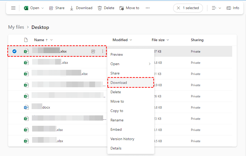Click the vertical three-dot menu on selected row
The width and height of the screenshot is (246, 156).
click(103, 51)
